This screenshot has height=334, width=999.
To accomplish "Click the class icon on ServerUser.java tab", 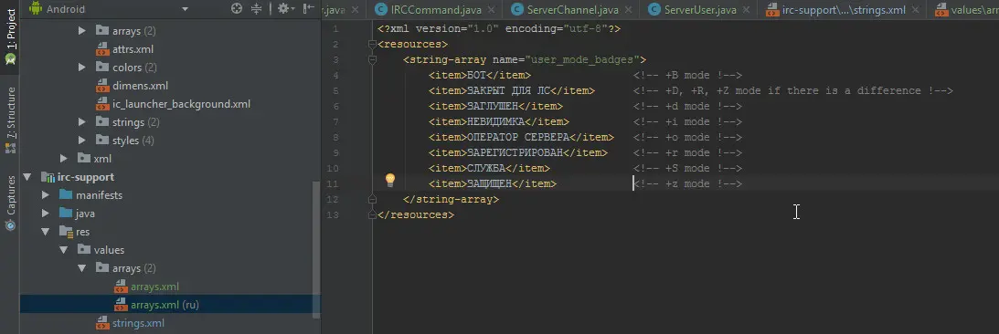I will (654, 9).
